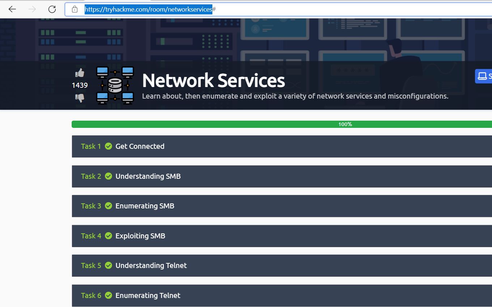Click the Task 1 green checkmark
Screen dimensions: 492x307
click(x=109, y=146)
